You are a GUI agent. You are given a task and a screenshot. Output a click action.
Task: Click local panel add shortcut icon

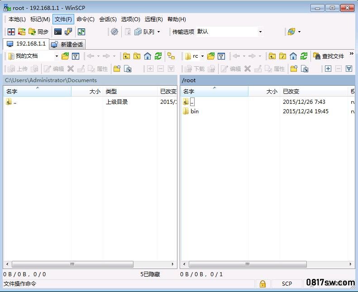[x=128, y=69]
